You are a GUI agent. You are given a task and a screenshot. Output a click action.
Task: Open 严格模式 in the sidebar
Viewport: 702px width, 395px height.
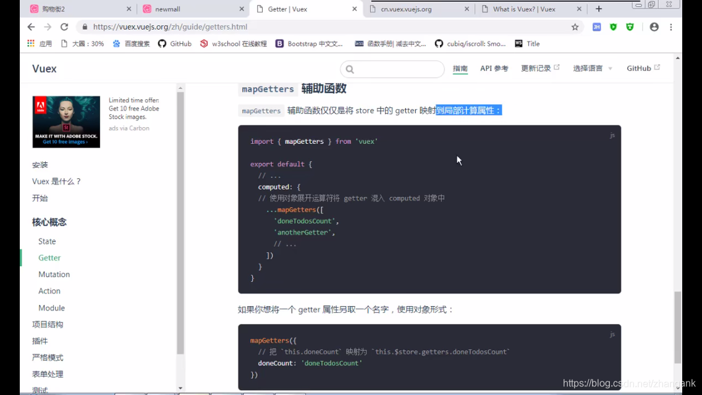(x=48, y=357)
